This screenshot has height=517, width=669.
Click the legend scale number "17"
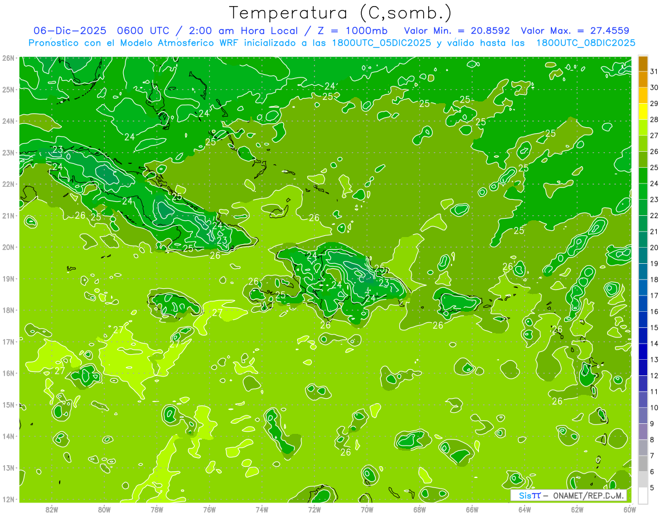[x=654, y=296]
